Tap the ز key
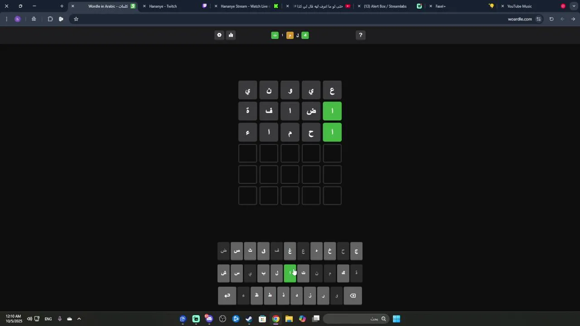Screen dimensions: 580x326 310,296
